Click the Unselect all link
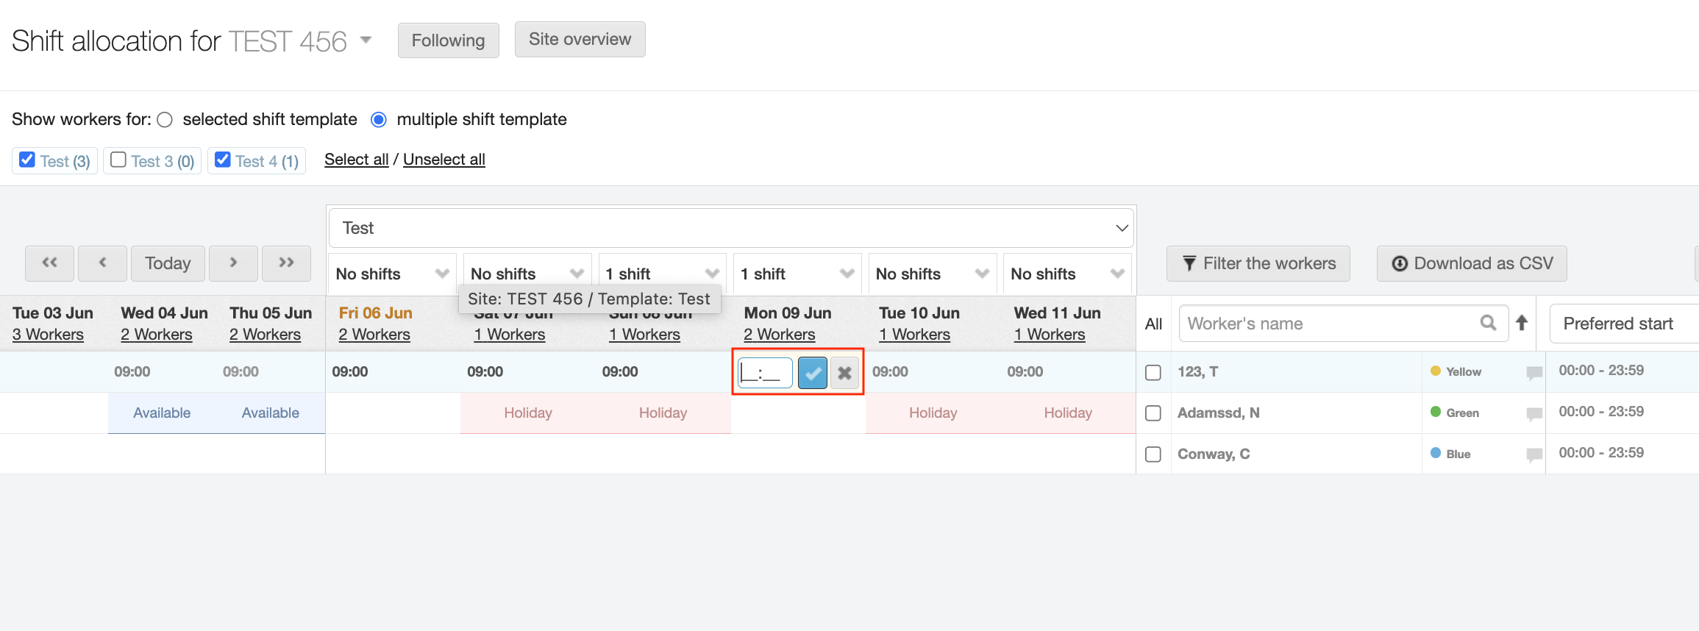This screenshot has height=631, width=1699. tap(444, 160)
